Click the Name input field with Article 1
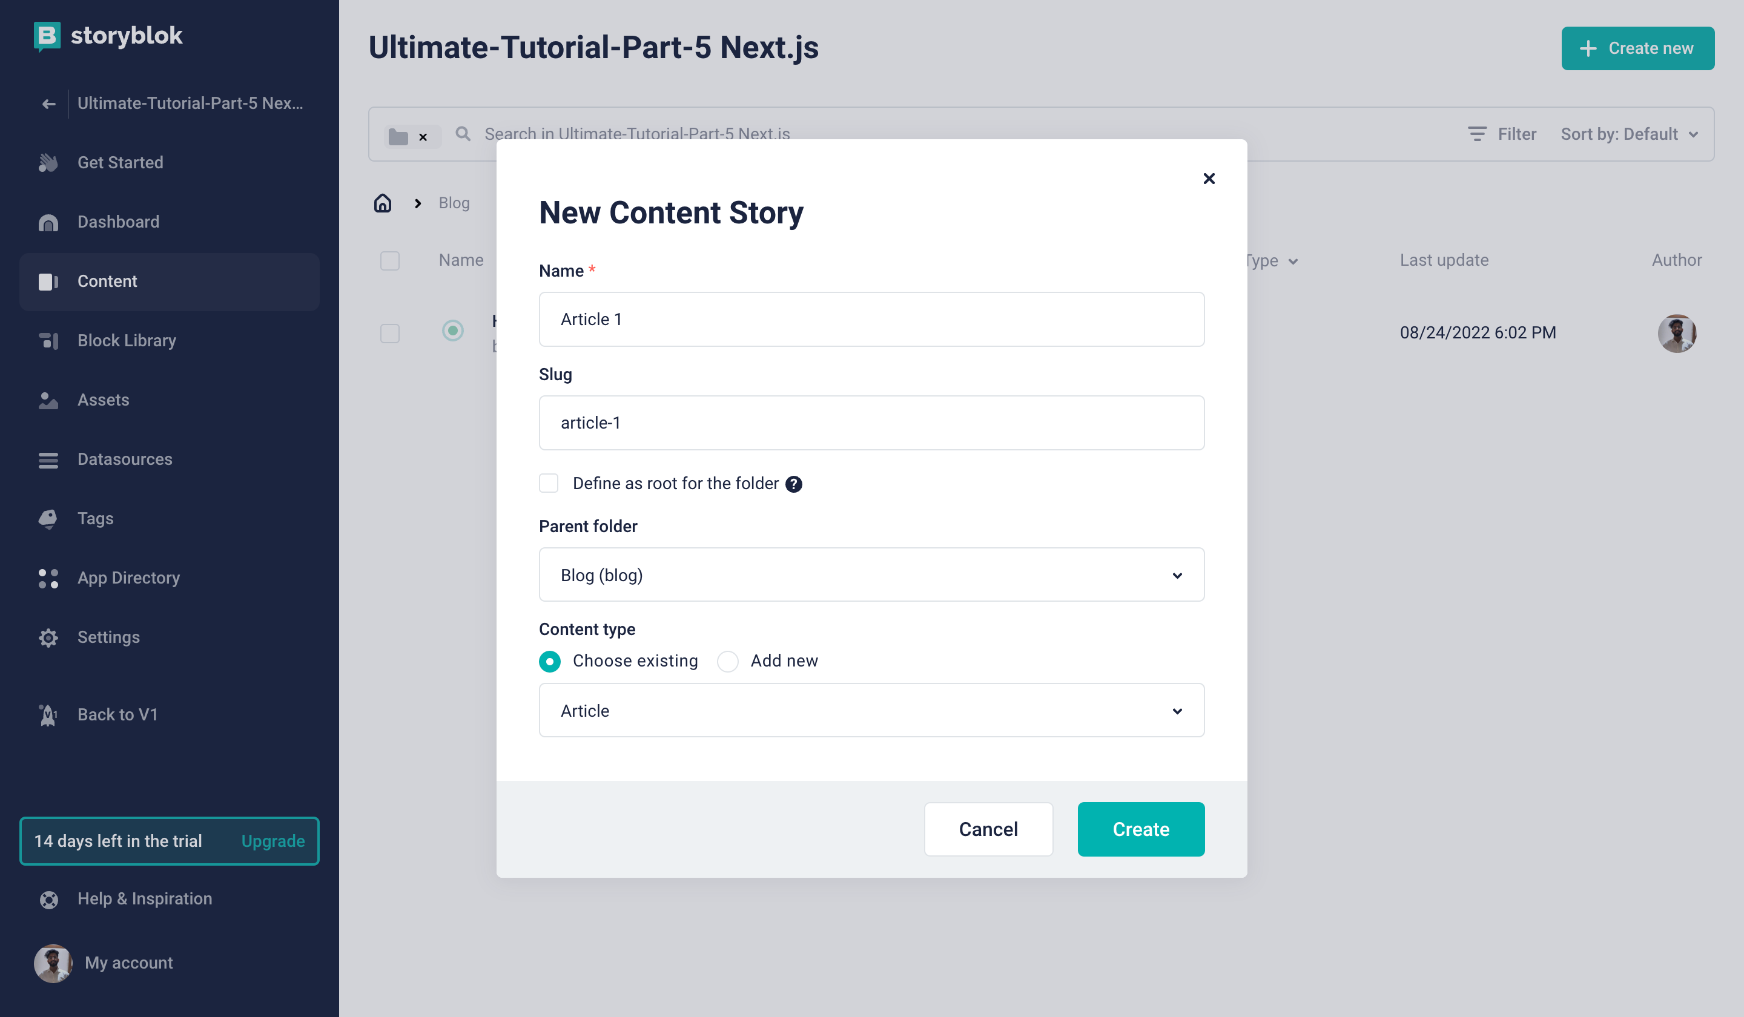This screenshot has height=1017, width=1744. tap(871, 320)
